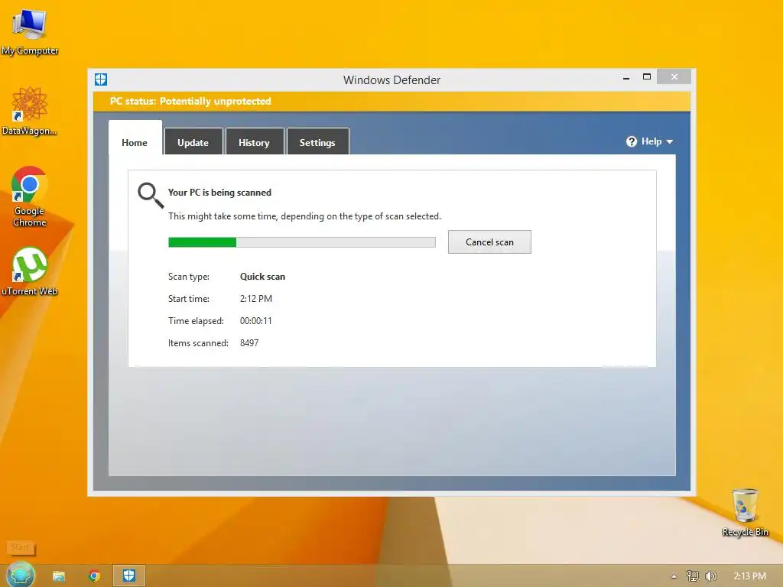This screenshot has width=783, height=587.
Task: Select the Windows Defender taskbar button
Action: point(128,576)
